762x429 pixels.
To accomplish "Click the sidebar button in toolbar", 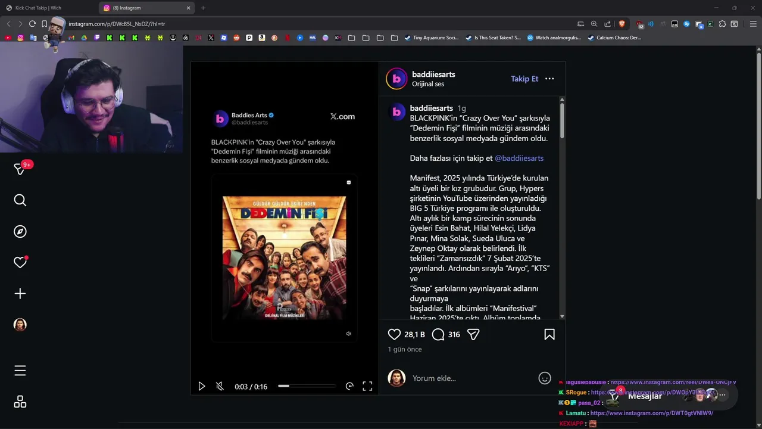I will point(734,24).
